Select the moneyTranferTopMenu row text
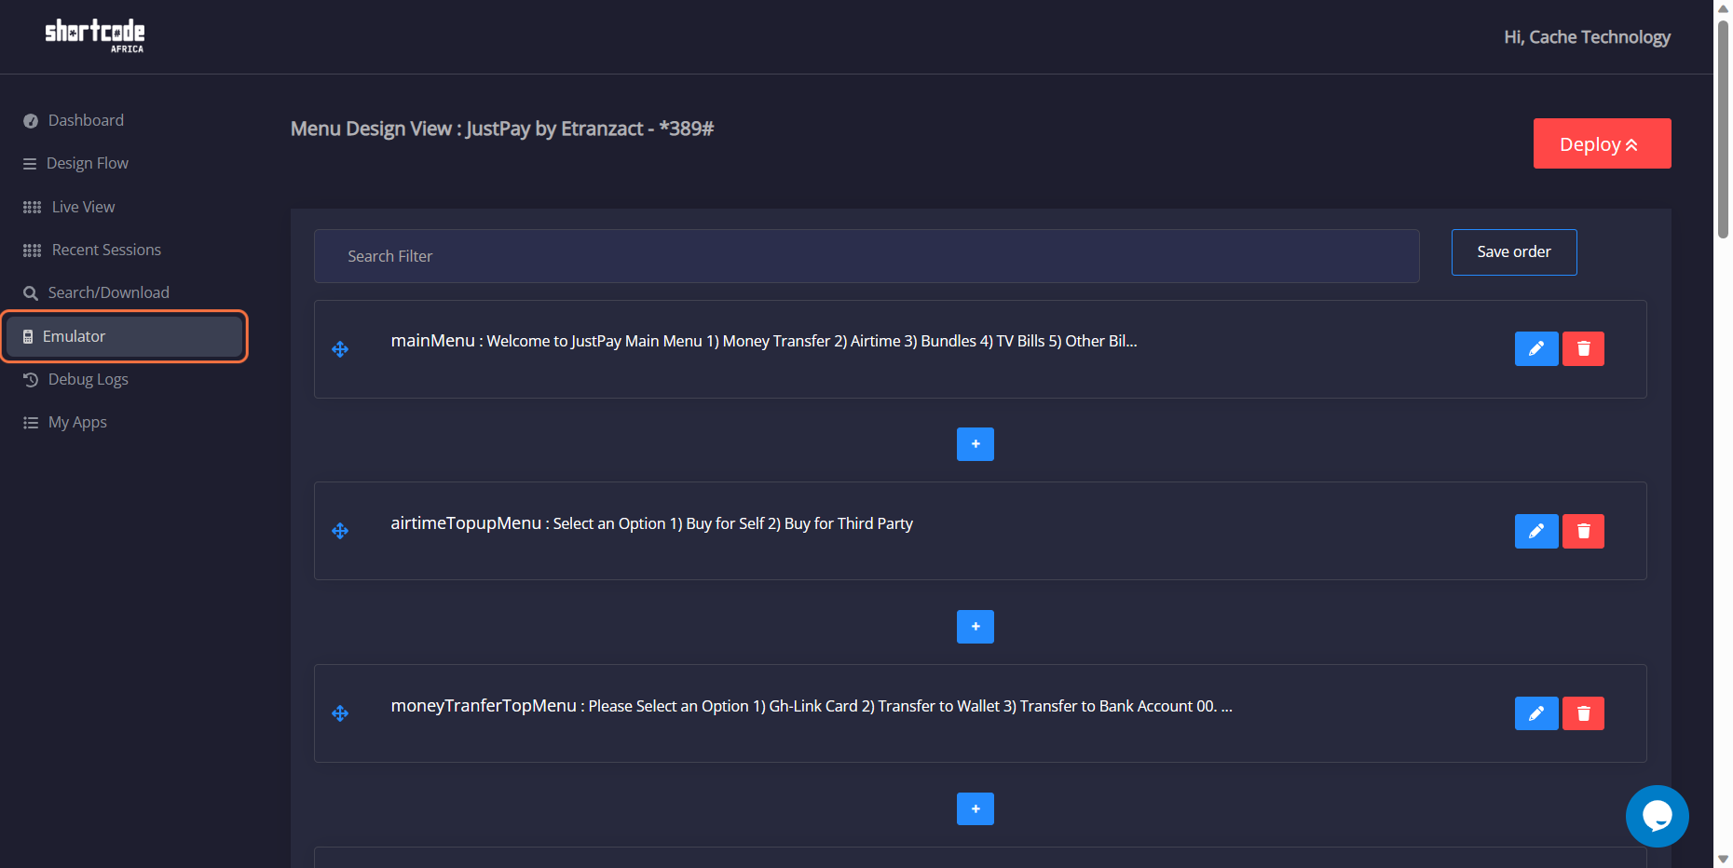 point(812,706)
